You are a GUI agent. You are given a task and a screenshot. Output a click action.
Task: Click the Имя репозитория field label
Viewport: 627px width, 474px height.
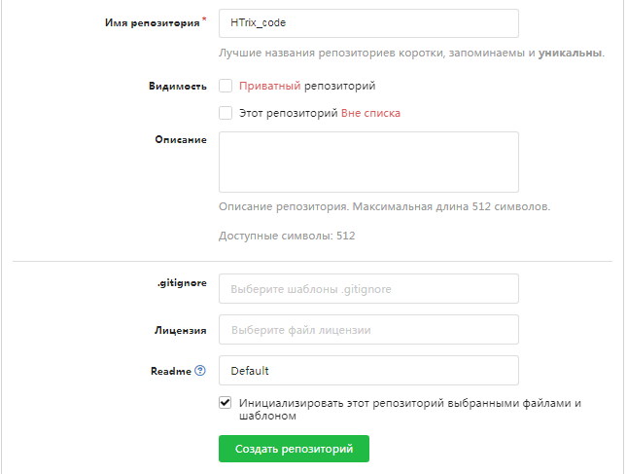[x=153, y=22]
